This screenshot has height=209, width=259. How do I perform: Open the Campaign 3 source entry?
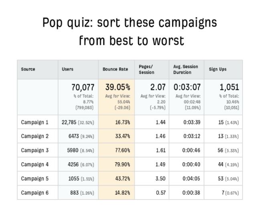(x=34, y=150)
